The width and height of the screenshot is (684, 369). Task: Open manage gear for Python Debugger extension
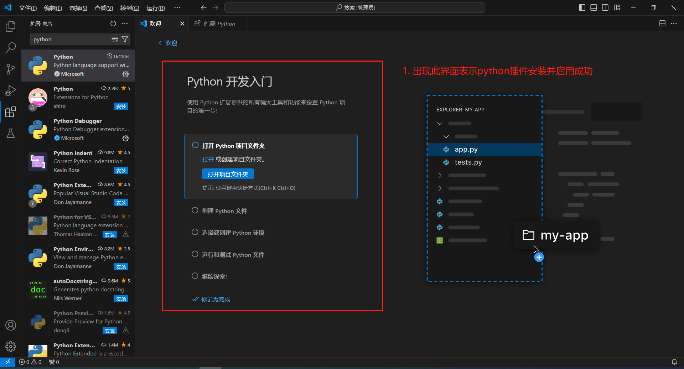coord(125,138)
